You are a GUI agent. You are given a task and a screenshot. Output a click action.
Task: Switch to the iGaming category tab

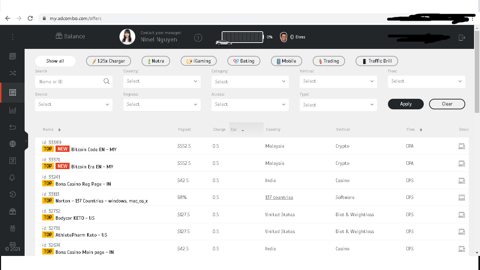199,61
